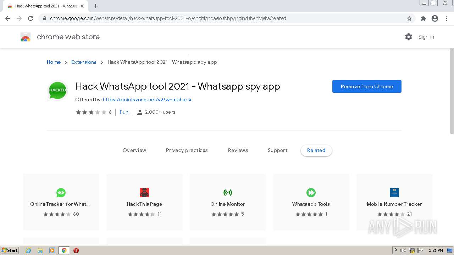
Task: Open the Chrome three-dot menu
Action: click(x=446, y=18)
